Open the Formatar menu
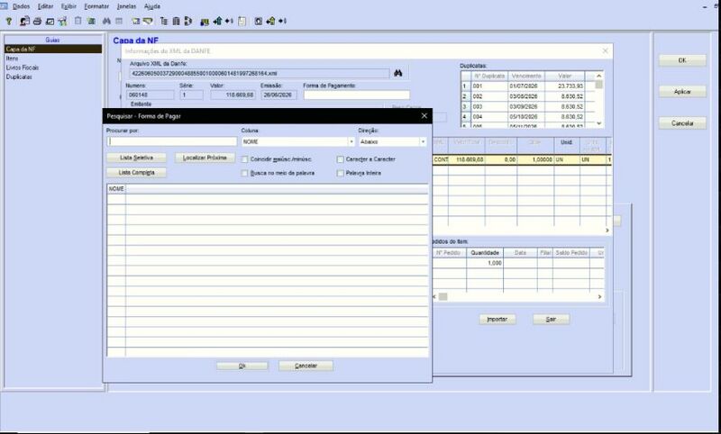 [96, 6]
